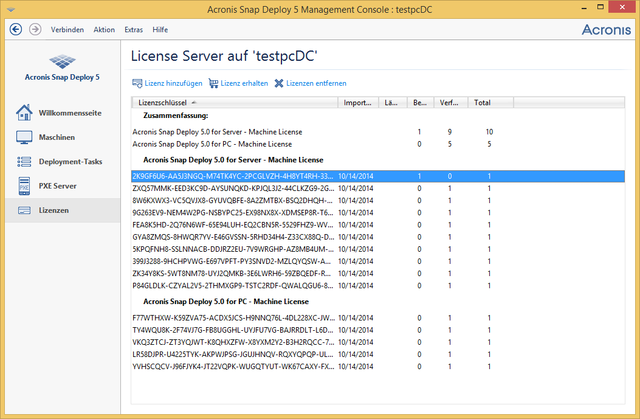
Task: Select license key VKQ3ZTCJ-ZT3YQJWT
Action: point(377,342)
